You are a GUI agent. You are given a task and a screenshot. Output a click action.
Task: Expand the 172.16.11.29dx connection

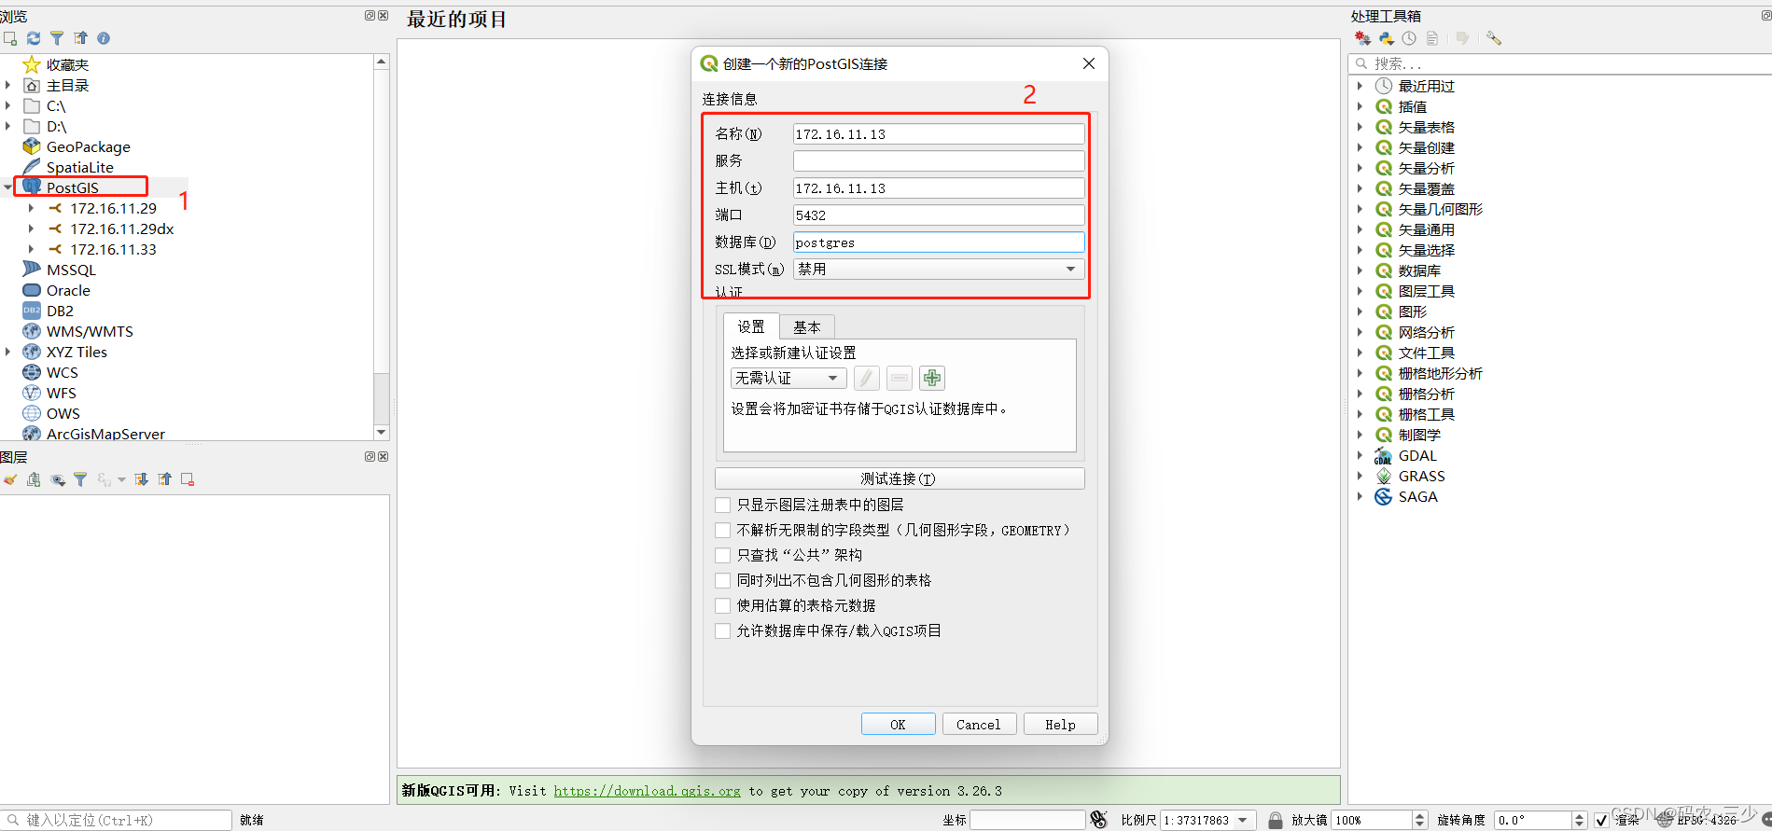(31, 229)
